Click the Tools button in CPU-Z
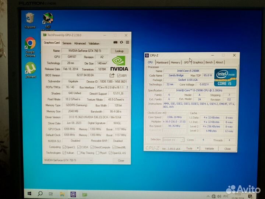The height and width of the screenshot is (199, 265). point(190,149)
